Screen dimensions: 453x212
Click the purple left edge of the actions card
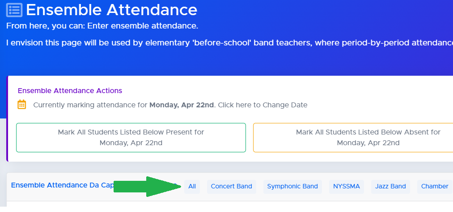8,118
